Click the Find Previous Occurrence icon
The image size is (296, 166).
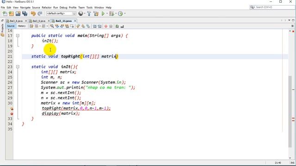point(57,26)
